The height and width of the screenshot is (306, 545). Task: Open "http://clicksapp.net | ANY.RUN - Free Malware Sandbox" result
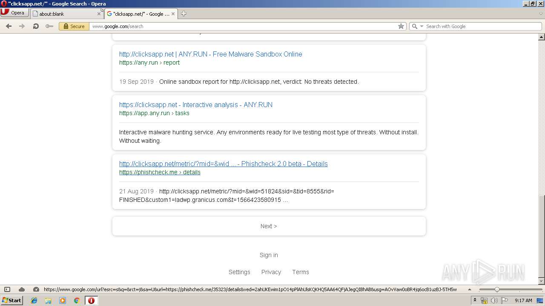(x=210, y=54)
